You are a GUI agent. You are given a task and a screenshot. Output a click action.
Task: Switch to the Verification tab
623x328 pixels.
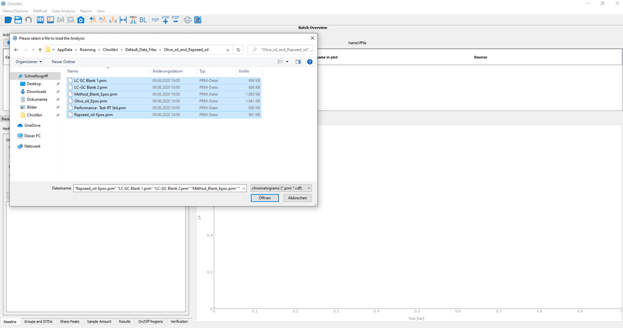(x=179, y=321)
